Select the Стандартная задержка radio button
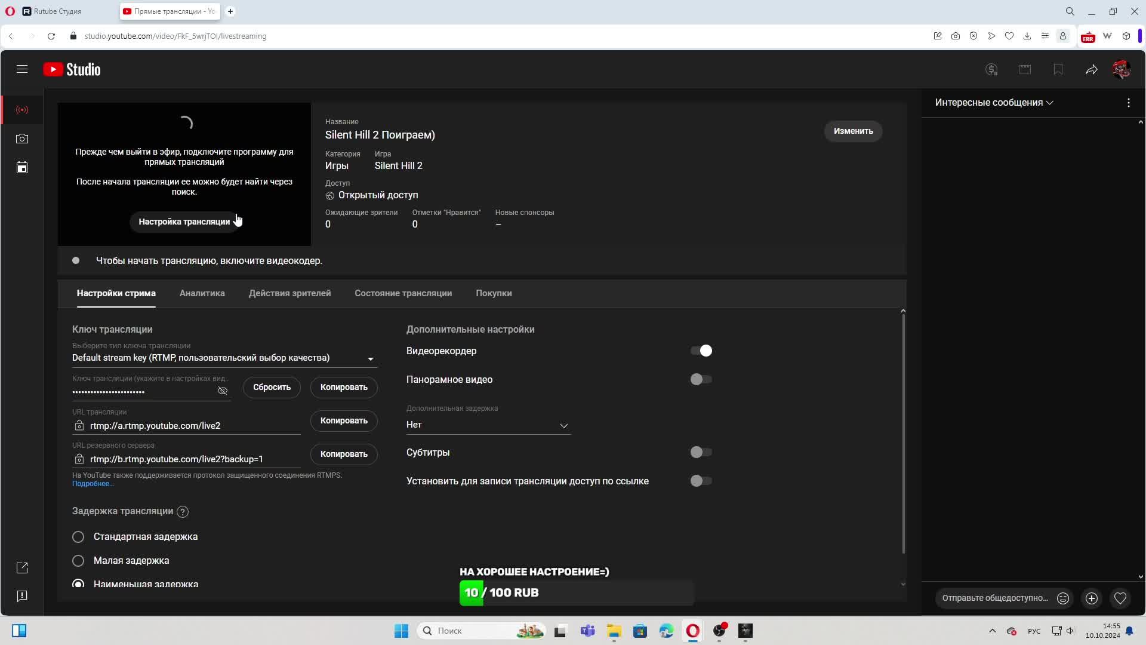Image resolution: width=1146 pixels, height=645 pixels. pyautogui.click(x=78, y=537)
